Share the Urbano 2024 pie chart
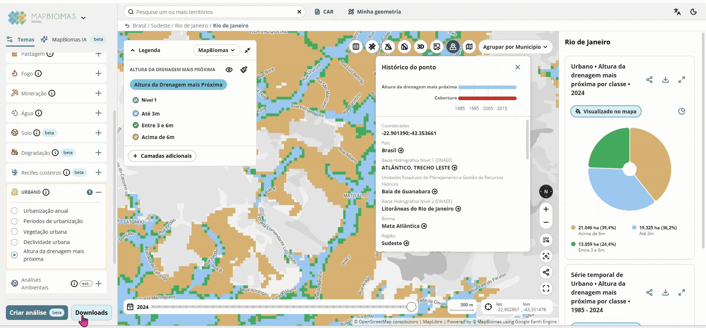Viewport: 706px width, 328px height. coord(649,80)
